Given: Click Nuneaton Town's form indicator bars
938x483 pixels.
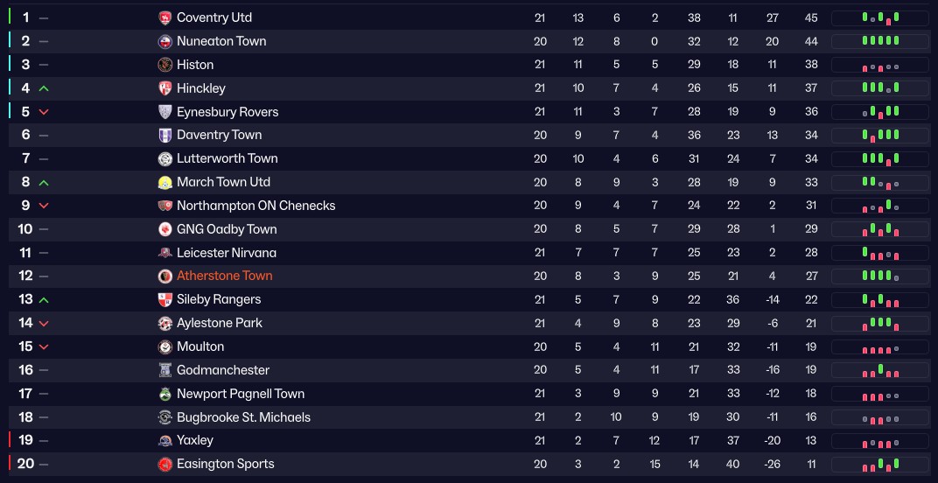Looking at the screenshot, I should 879,41.
